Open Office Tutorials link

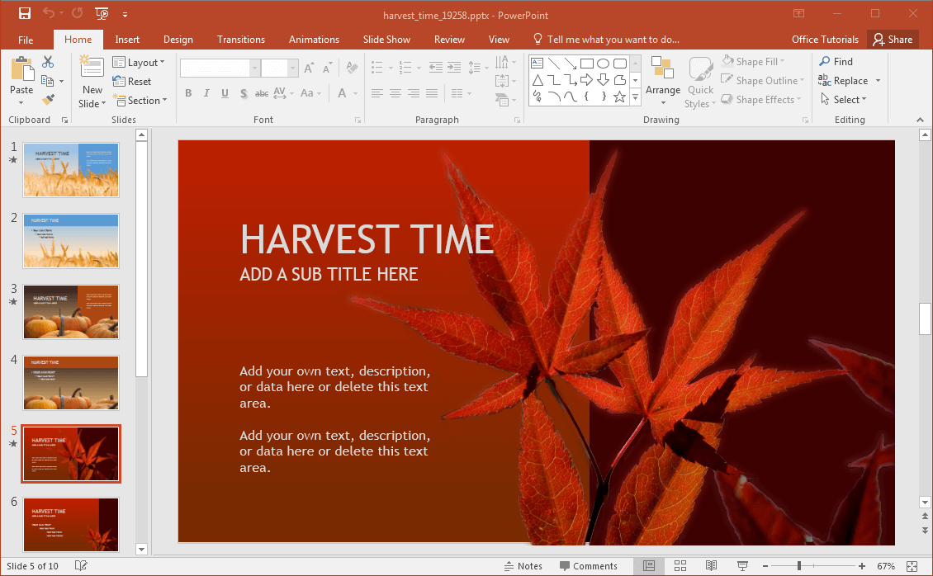pos(825,40)
